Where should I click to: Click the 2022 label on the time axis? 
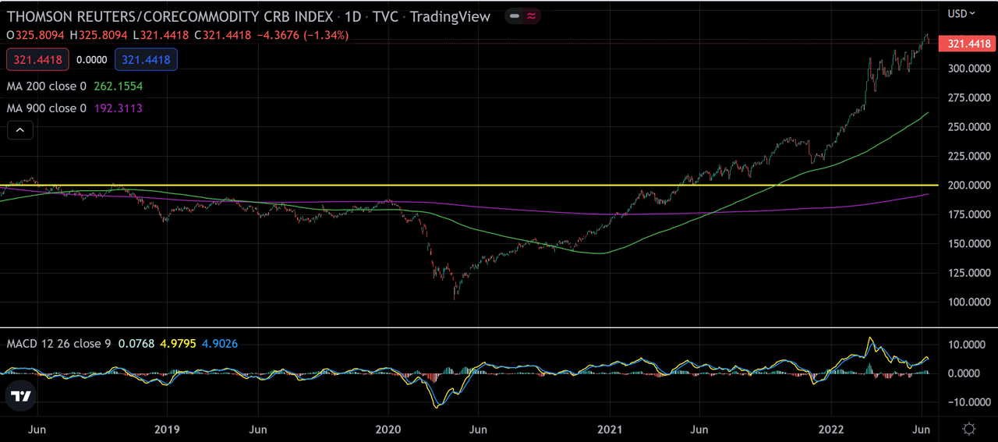[x=830, y=430]
